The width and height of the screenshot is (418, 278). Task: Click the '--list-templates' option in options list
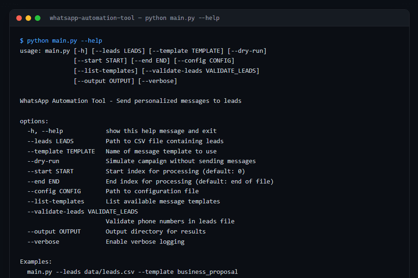pyautogui.click(x=56, y=202)
